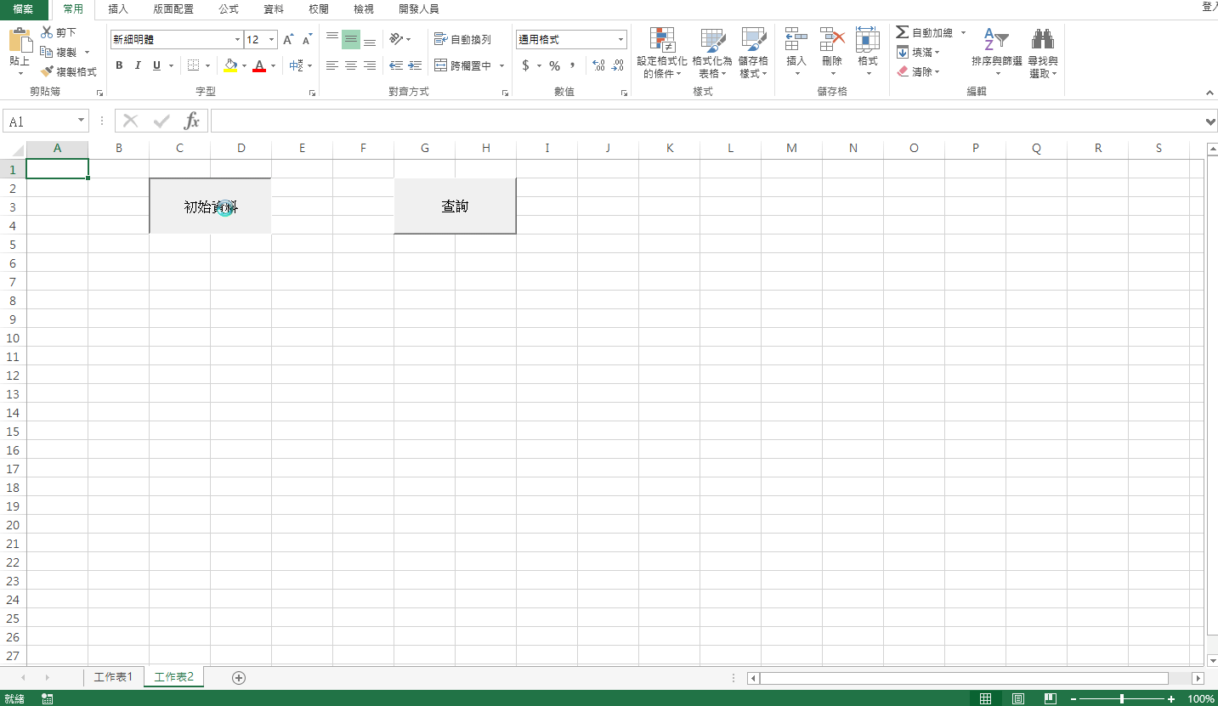Click the AutoSum (自動加總) sigma icon
This screenshot has width=1218, height=706.
pos(903,32)
